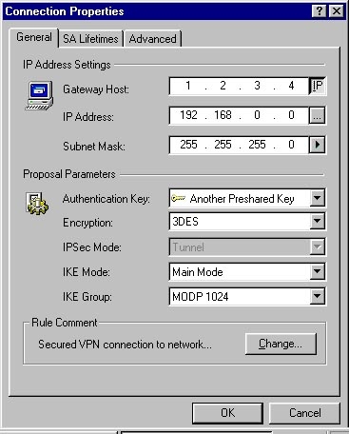
Task: Click the 'Secured VPN connection to network...' text
Action: click(125, 345)
